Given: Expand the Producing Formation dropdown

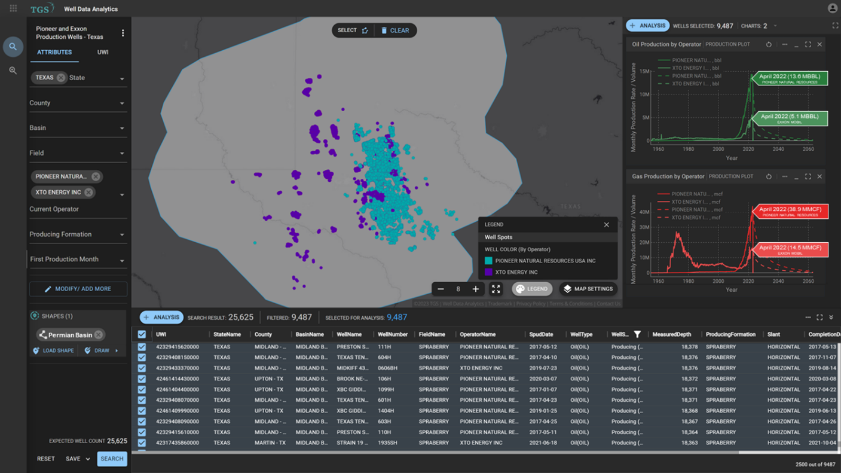Looking at the screenshot, I should click(122, 235).
